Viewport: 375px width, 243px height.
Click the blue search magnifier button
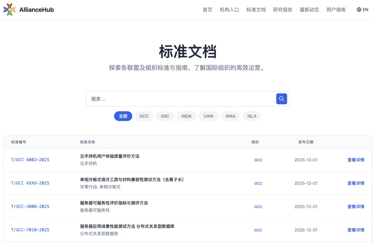coord(282,99)
